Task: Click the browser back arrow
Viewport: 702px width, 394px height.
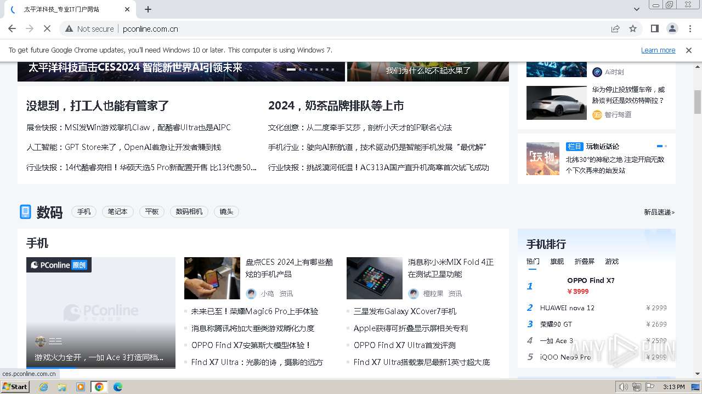Action: 12,28
